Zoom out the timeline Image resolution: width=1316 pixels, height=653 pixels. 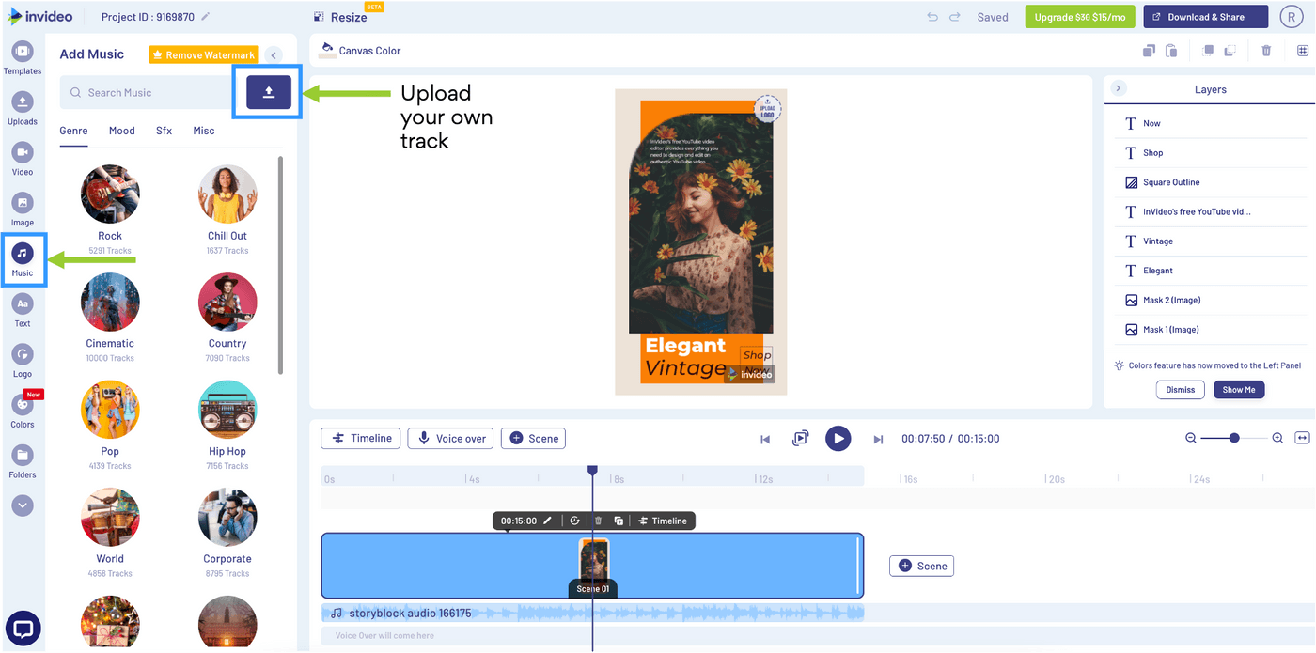pos(1191,438)
